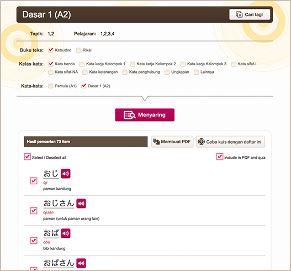Screen dimensions: 291x271
Task: Enable the Rikai textbook checkbox
Action: (x=78, y=50)
